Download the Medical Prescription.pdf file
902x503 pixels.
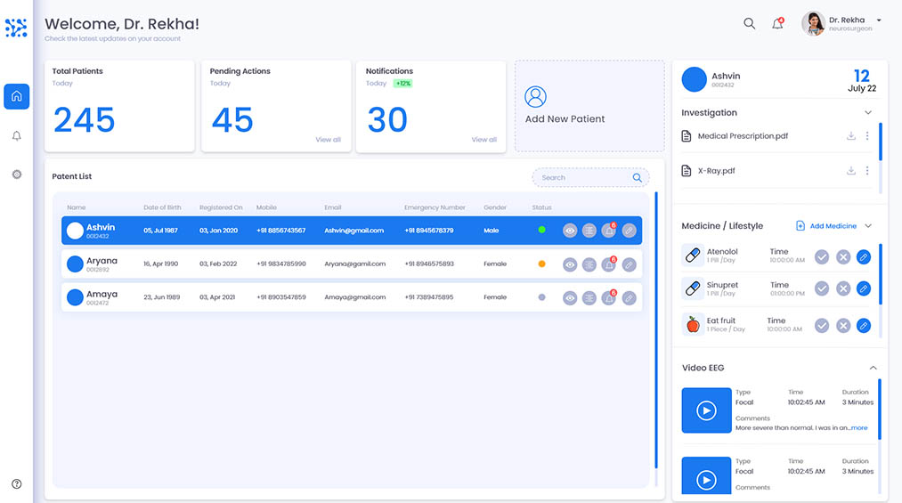[x=850, y=136]
